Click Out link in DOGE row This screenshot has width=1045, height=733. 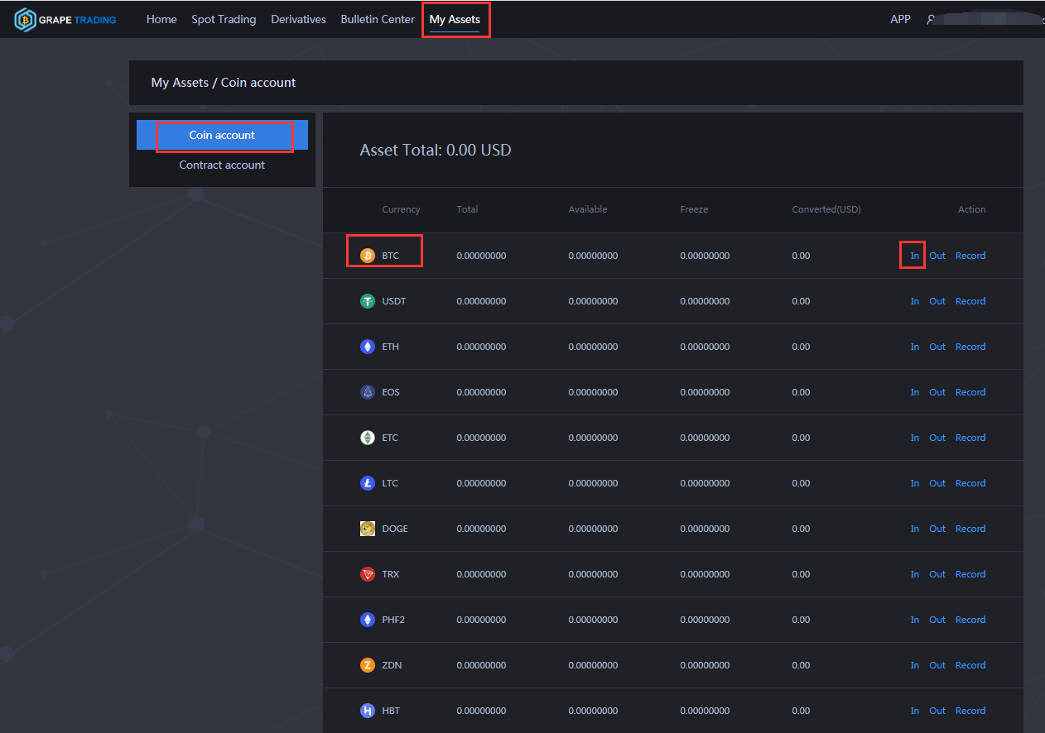click(937, 529)
